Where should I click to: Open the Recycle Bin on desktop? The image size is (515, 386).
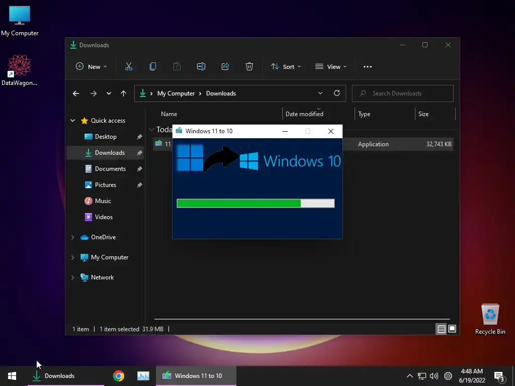490,319
